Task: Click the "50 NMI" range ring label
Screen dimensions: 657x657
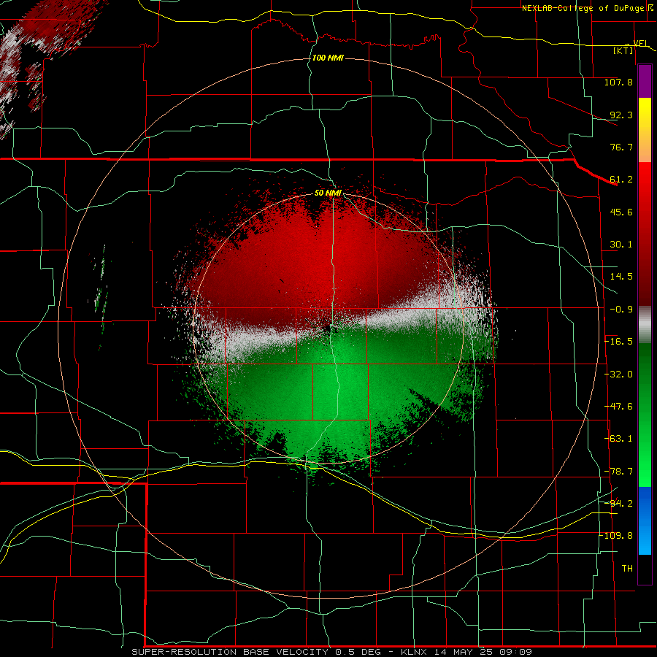Action: point(328,193)
